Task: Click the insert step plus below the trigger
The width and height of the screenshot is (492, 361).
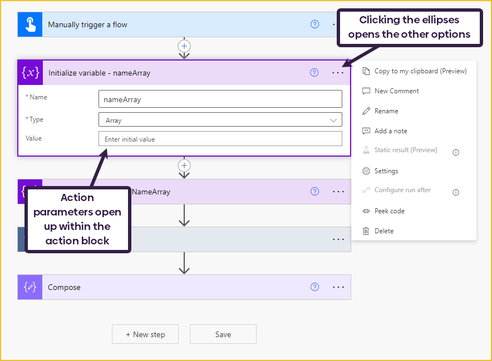Action: pos(184,46)
